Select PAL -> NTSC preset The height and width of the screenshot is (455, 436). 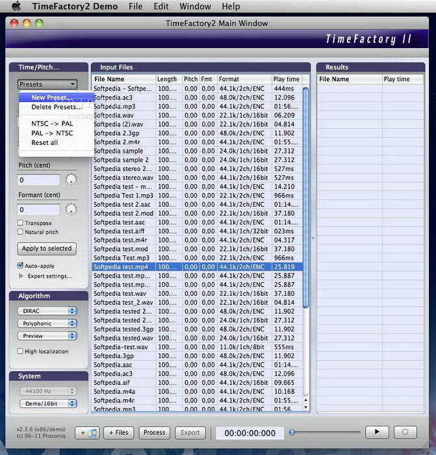[x=57, y=133]
